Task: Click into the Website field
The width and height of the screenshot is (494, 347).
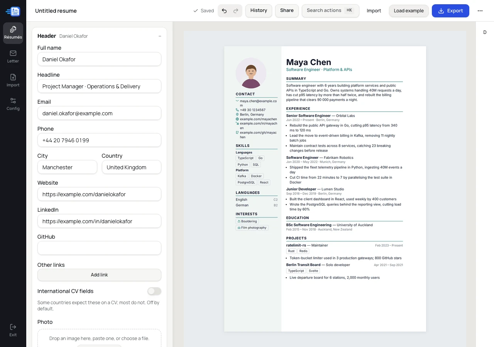Action: [x=99, y=194]
